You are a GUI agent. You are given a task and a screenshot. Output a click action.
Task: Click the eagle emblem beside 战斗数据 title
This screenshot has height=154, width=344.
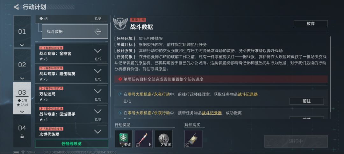(x=120, y=23)
